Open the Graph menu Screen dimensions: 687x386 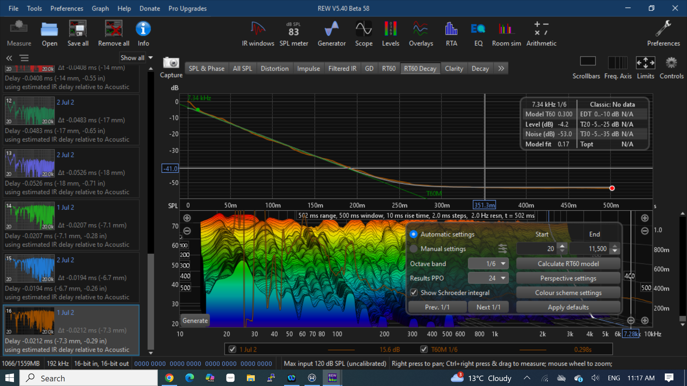pyautogui.click(x=100, y=8)
